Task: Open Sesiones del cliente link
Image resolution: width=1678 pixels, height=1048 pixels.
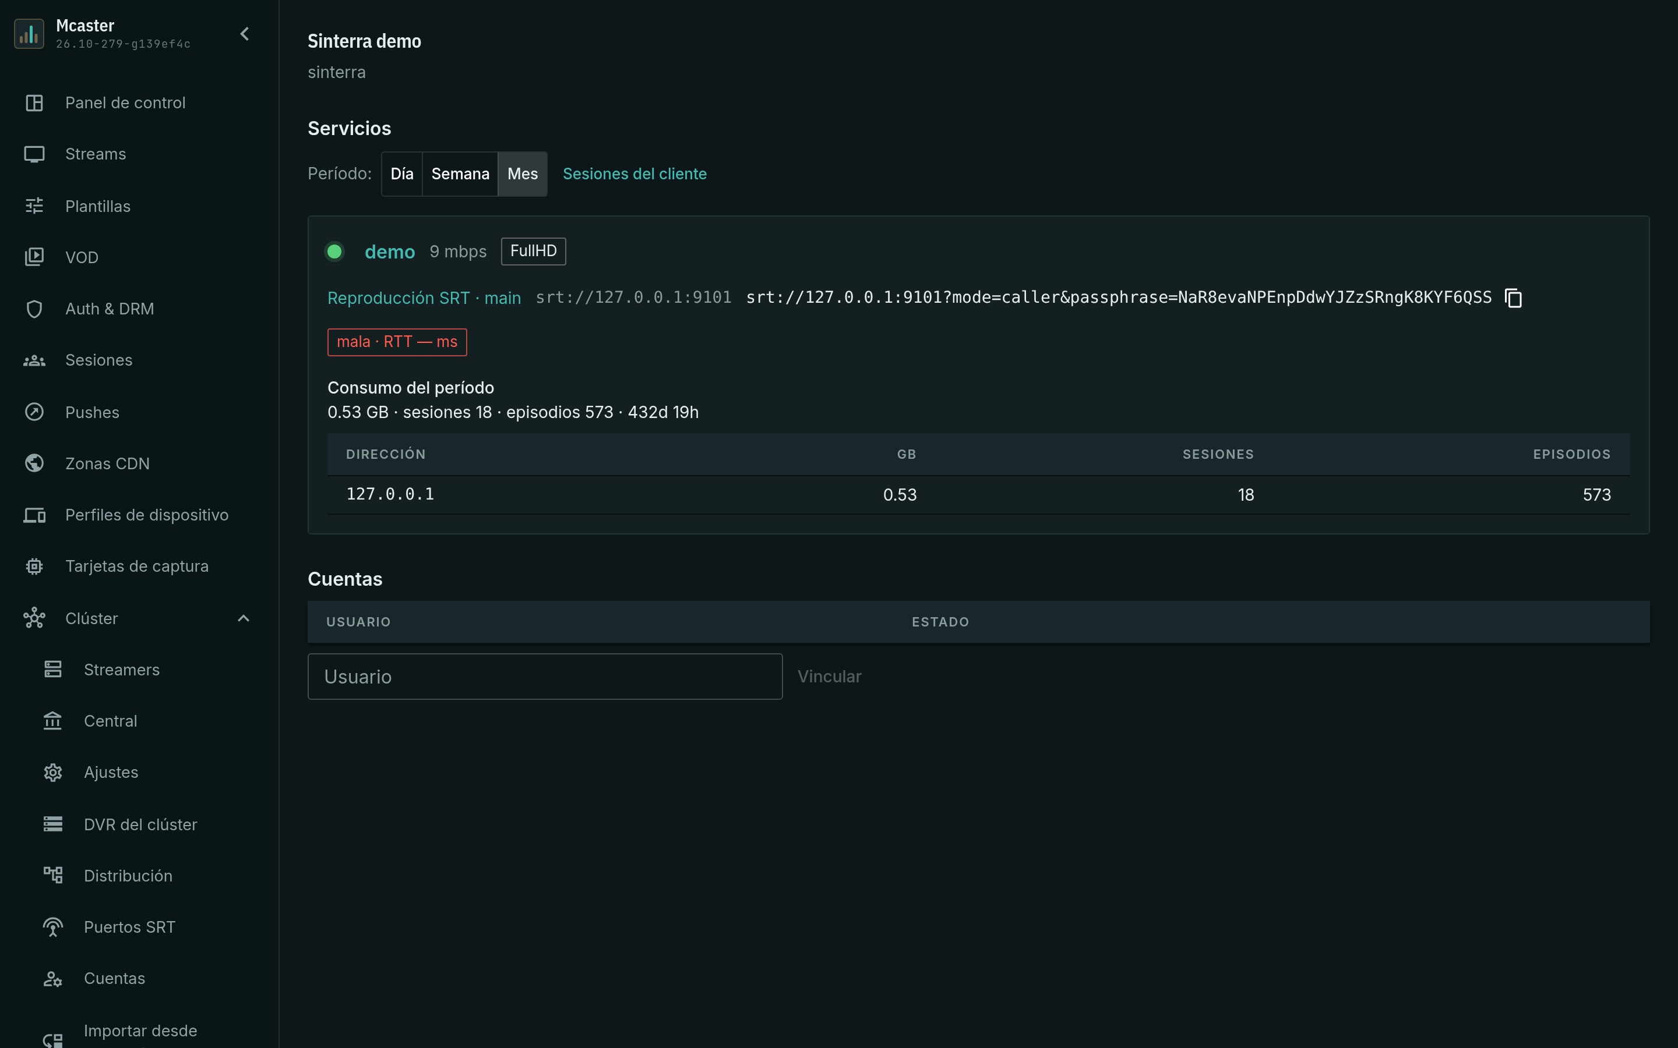Action: pos(634,174)
